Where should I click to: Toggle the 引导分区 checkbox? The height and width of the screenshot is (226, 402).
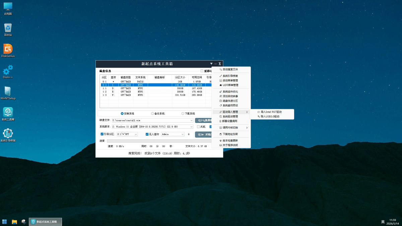[x=102, y=134]
